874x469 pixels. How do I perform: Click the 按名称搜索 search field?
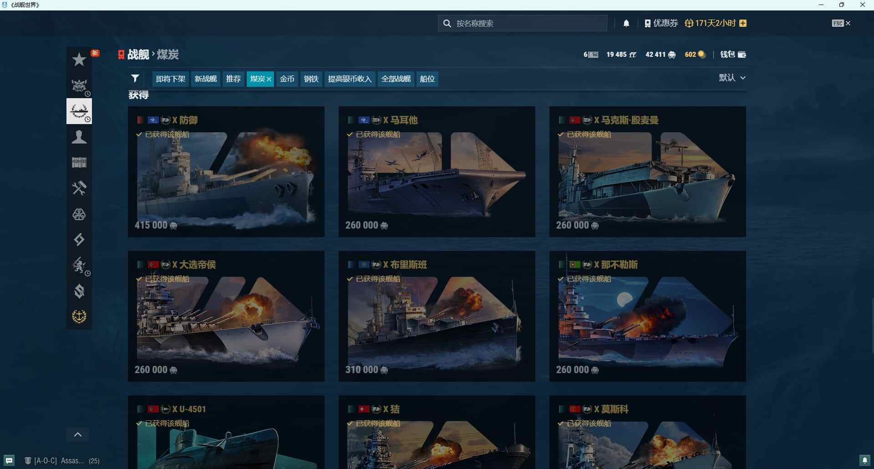523,23
